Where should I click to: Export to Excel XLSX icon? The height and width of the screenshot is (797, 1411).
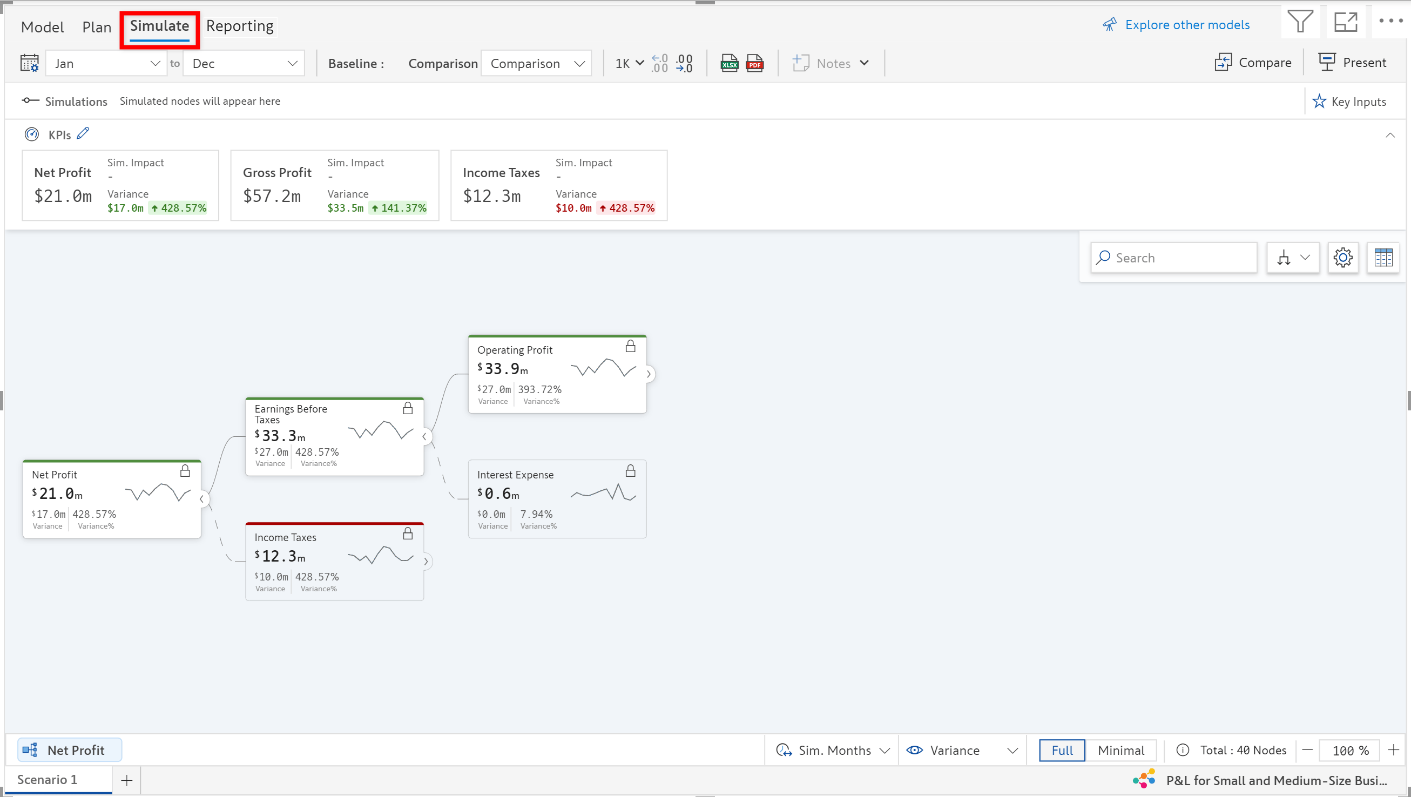point(729,63)
